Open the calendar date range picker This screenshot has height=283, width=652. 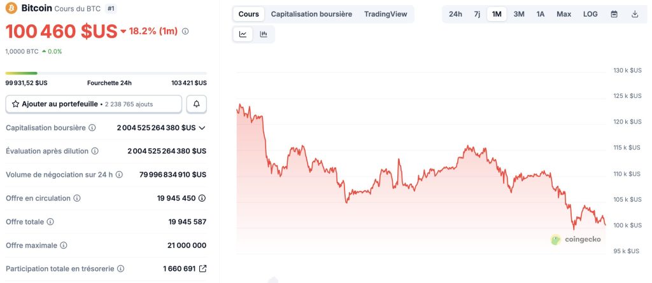coord(614,14)
